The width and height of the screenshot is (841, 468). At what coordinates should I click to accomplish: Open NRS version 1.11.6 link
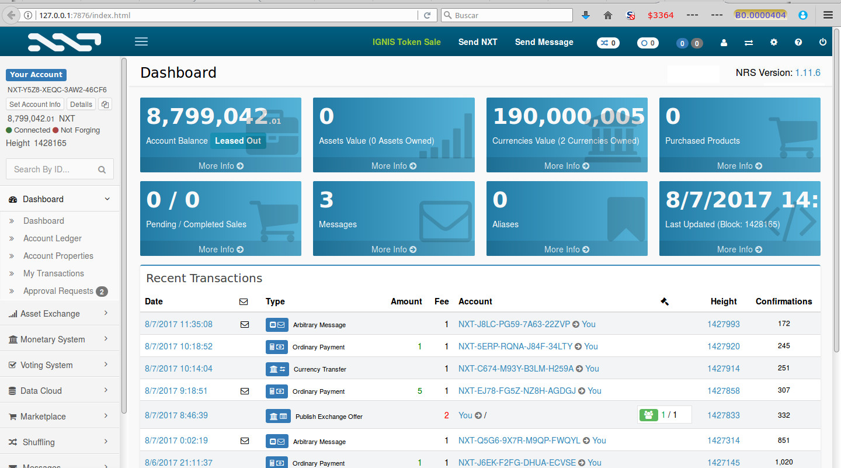coord(808,73)
